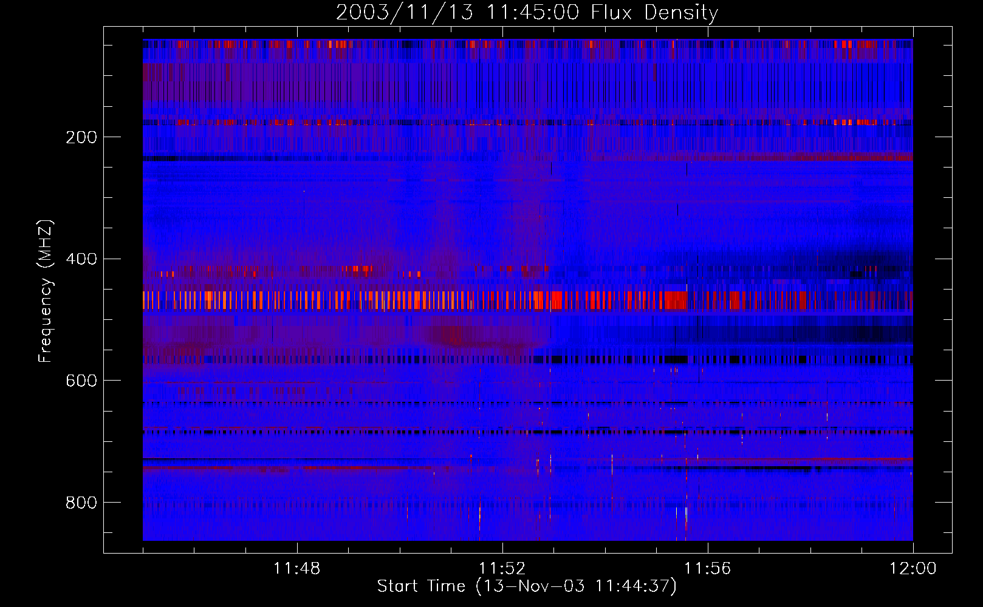The image size is (983, 607).
Task: Click the 12:00 time tick label
Action: [x=913, y=568]
